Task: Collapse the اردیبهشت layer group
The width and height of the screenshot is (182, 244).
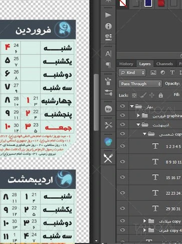Action: [x=138, y=125]
